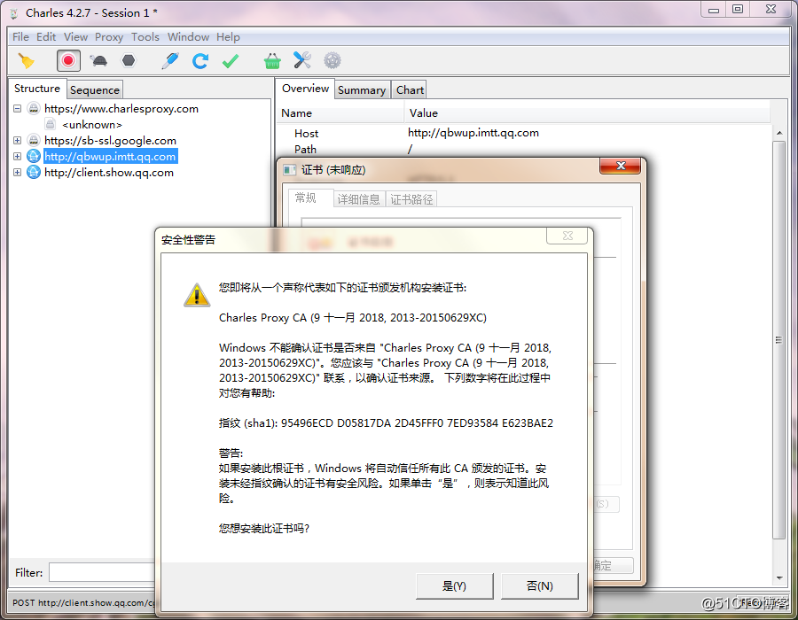Open the Edit menu

pos(46,37)
